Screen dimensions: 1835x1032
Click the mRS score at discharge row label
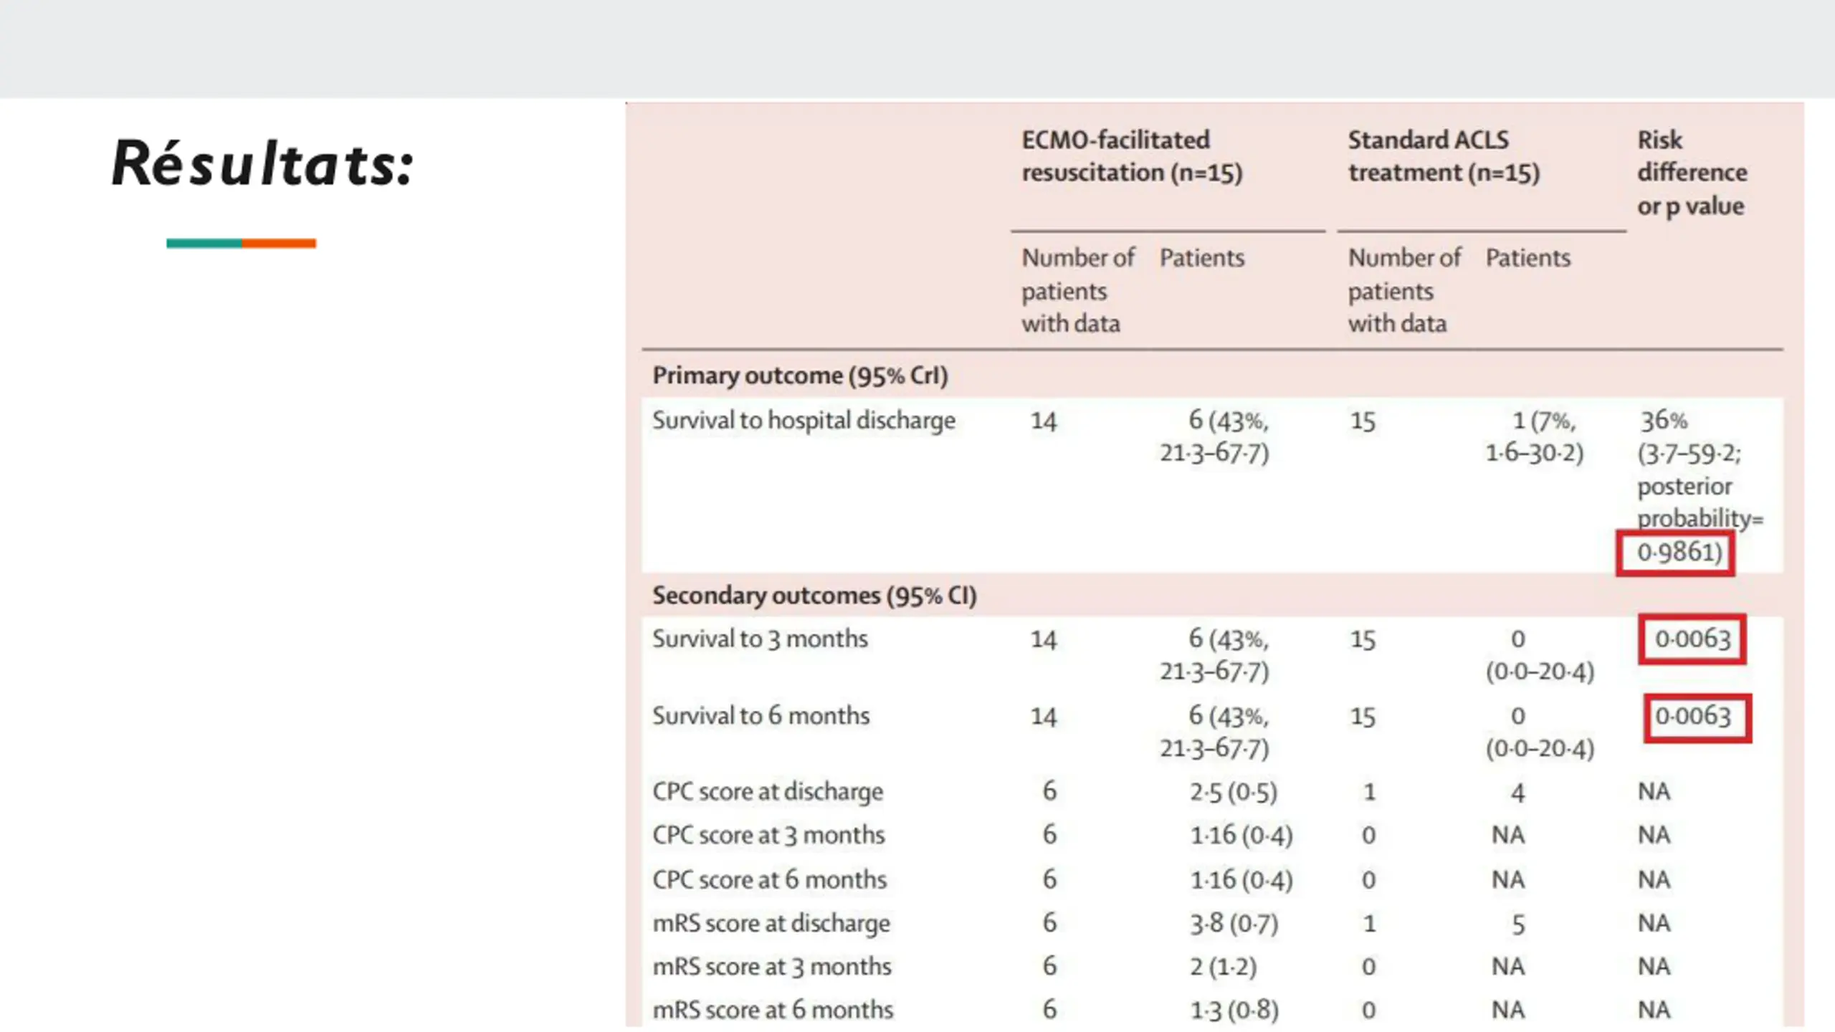point(771,923)
